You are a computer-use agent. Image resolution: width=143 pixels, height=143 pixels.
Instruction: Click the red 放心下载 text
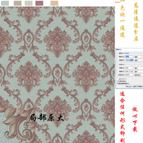135,120
